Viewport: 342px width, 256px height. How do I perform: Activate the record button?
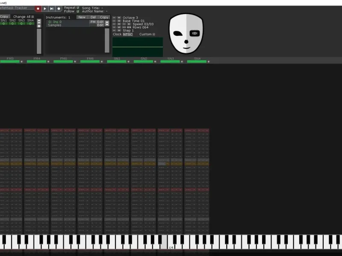59,9
